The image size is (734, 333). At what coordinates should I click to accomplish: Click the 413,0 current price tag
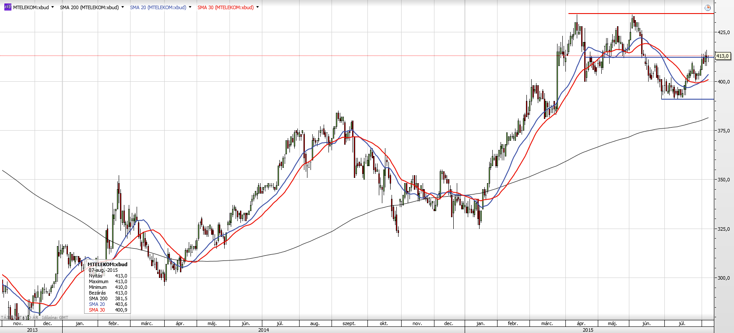(x=722, y=56)
